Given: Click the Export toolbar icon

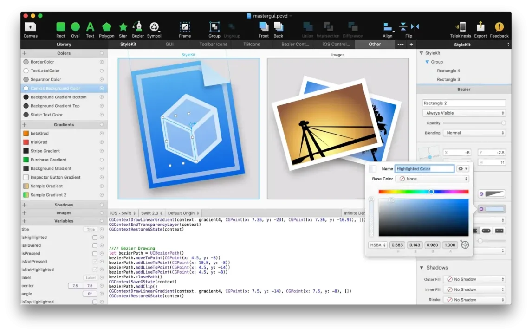Looking at the screenshot, I should click(x=480, y=30).
